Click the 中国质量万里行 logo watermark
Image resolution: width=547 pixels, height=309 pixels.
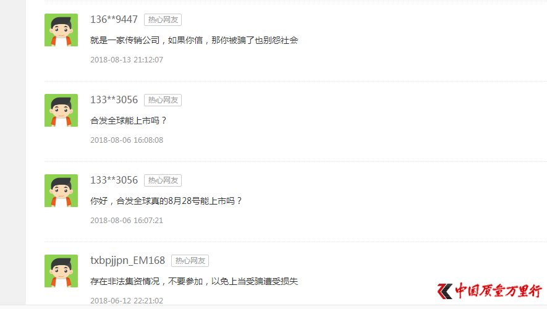(490, 291)
